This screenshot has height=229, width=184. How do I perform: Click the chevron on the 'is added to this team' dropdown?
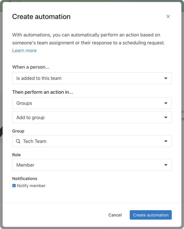[x=166, y=78]
